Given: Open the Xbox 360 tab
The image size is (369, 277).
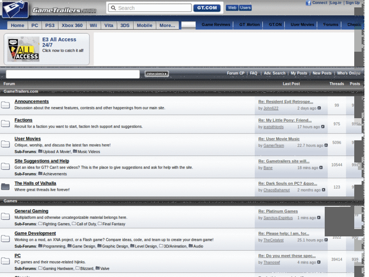Looking at the screenshot, I should coord(72,25).
